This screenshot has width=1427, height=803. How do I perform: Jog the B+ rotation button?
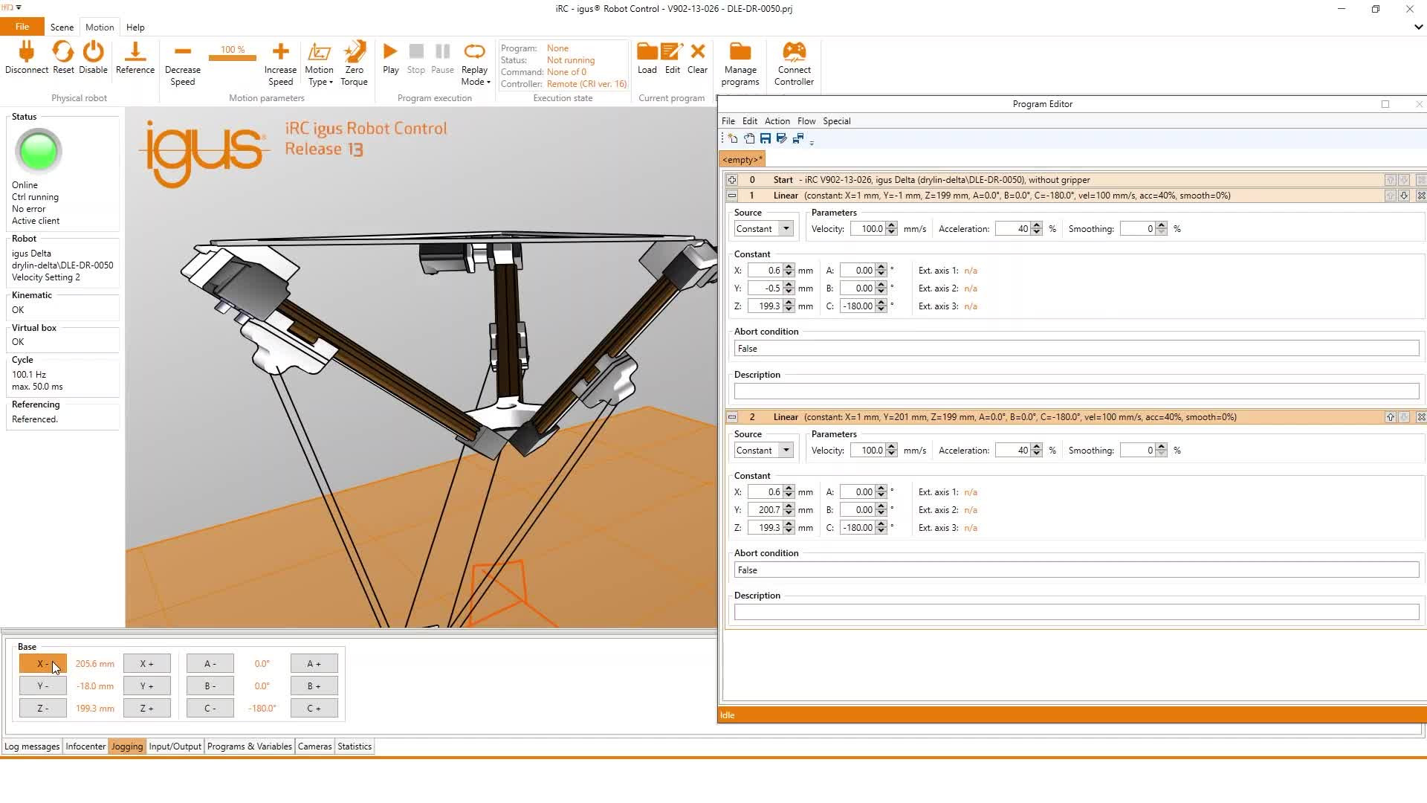[314, 686]
